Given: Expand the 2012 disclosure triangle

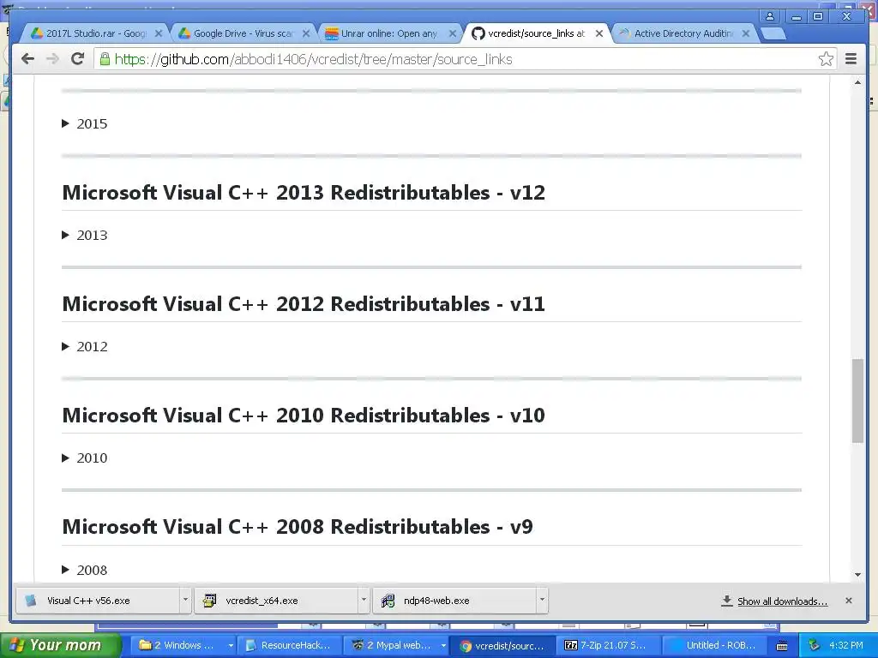Looking at the screenshot, I should 65,346.
